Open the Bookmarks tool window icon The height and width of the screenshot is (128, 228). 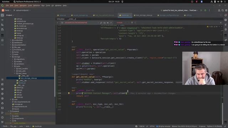[x=2, y=40]
